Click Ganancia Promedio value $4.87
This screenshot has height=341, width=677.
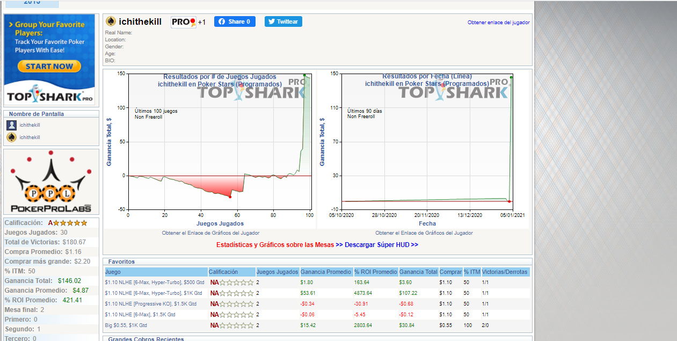click(x=81, y=291)
